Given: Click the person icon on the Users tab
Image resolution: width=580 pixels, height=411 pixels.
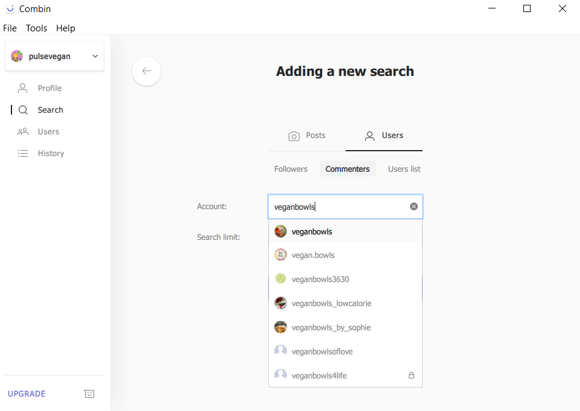Looking at the screenshot, I should [x=370, y=136].
